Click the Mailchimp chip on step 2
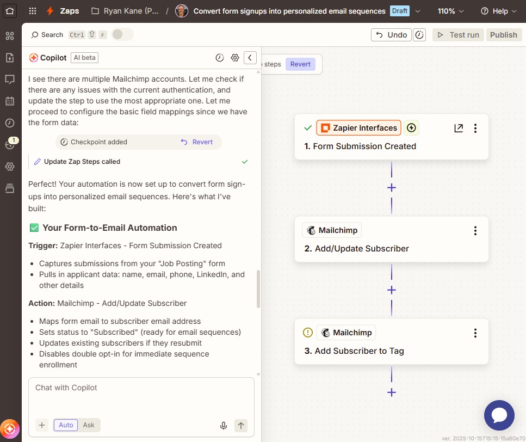This screenshot has width=526, height=442. pyautogui.click(x=332, y=230)
